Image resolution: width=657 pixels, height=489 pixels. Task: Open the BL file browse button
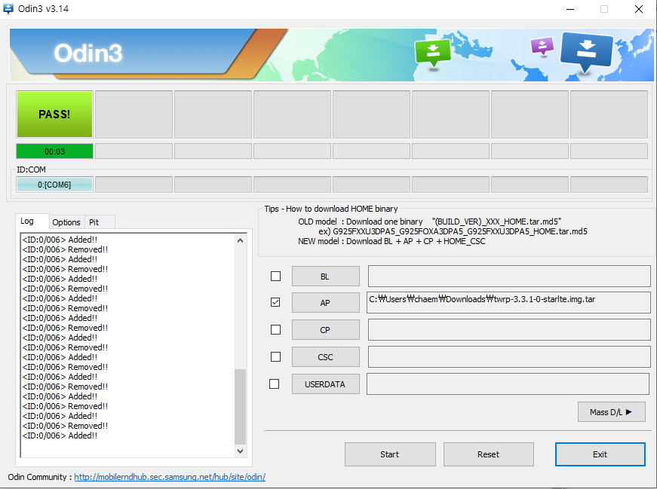tap(326, 277)
